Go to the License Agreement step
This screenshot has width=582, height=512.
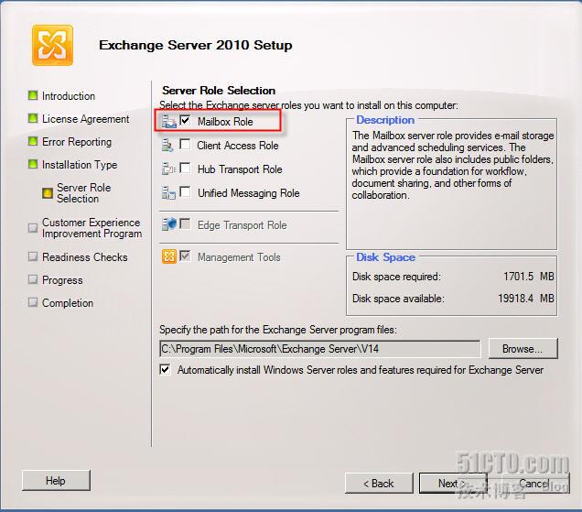tap(85, 119)
